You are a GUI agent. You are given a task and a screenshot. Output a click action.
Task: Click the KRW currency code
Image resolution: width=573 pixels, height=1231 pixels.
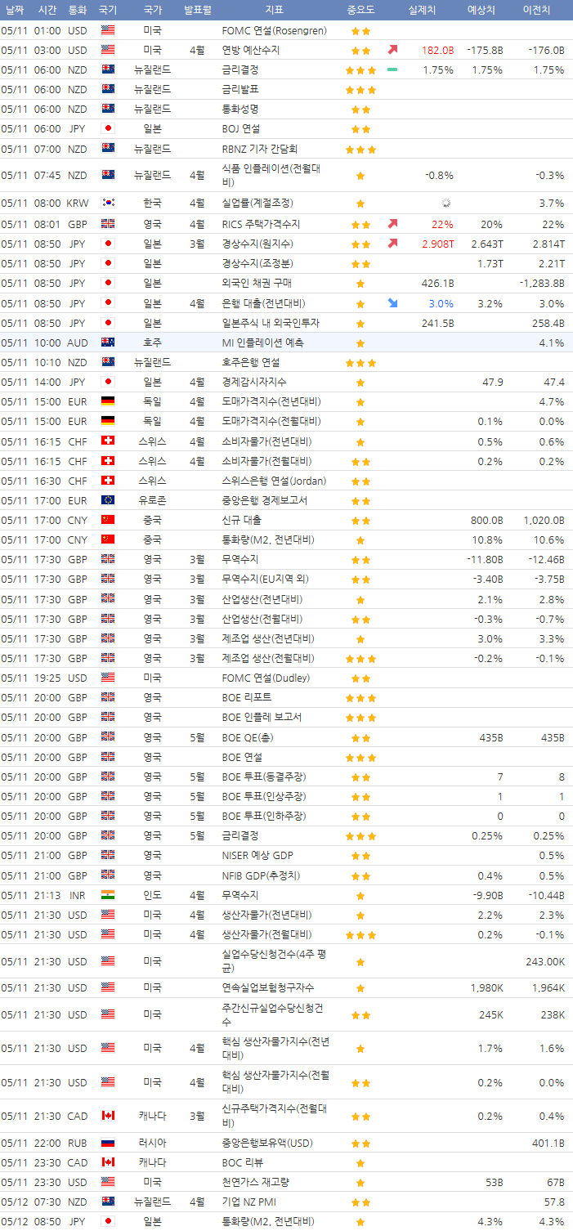[78, 203]
